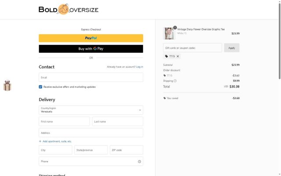Click the You saved tag icon
The width and height of the screenshot is (281, 176).
[x=165, y=98]
